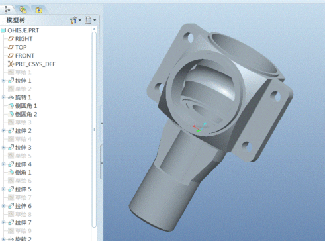Expand the 拉伸 1 feature
The image size is (325, 241).
(3, 81)
